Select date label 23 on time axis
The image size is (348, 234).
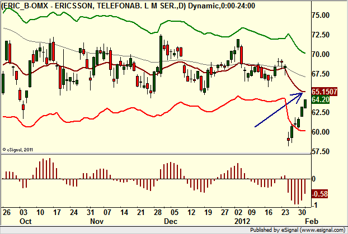tap(285, 213)
